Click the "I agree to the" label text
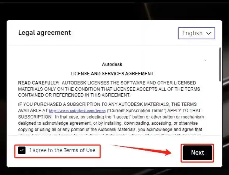The height and width of the screenshot is (175, 229). pos(46,150)
